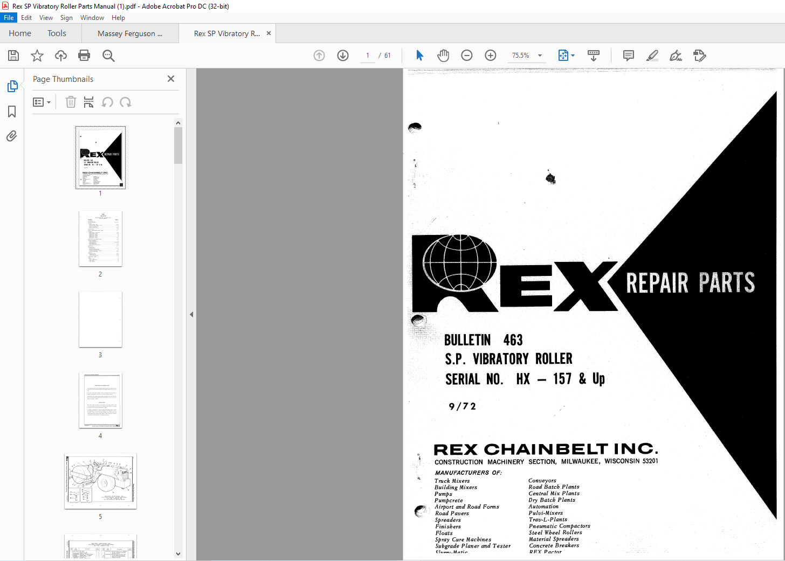Rotate page clockwise icon
The image size is (785, 561).
pyautogui.click(x=126, y=102)
